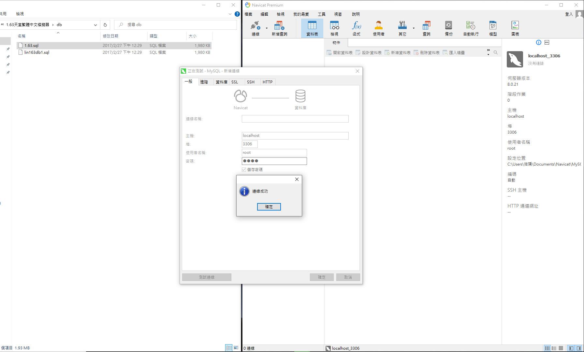Expand the 連線 dropdown arrow
584x352 pixels.
(267, 28)
